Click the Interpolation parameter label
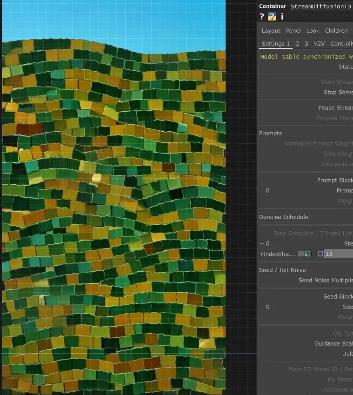This screenshot has width=353, height=395. click(x=337, y=164)
